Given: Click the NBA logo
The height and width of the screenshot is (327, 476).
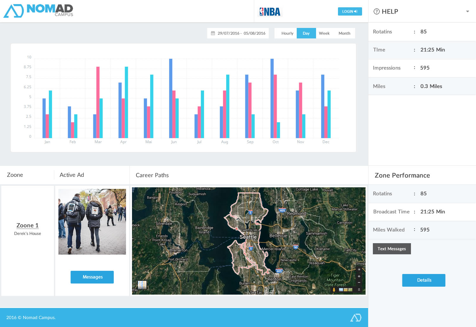Looking at the screenshot, I should tap(270, 12).
